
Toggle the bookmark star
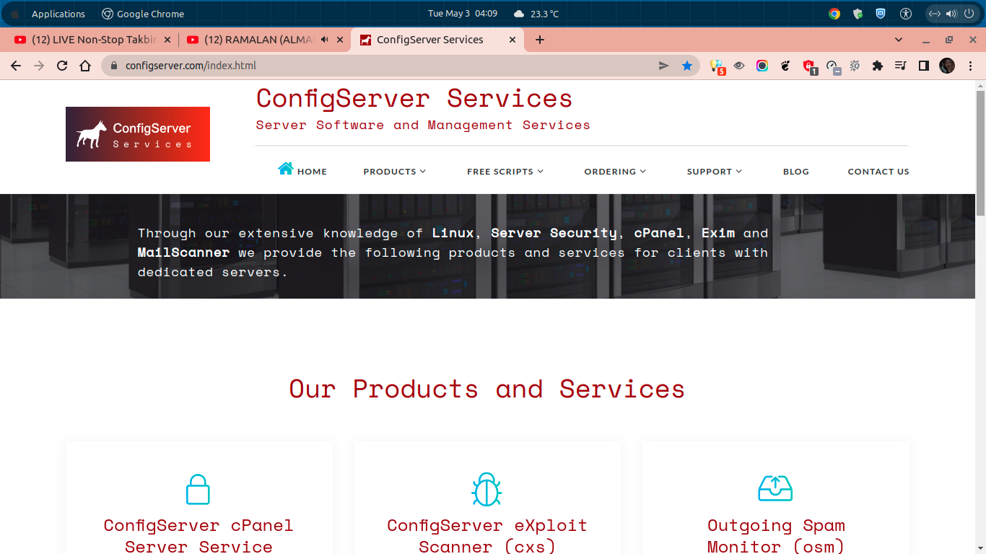click(x=686, y=66)
